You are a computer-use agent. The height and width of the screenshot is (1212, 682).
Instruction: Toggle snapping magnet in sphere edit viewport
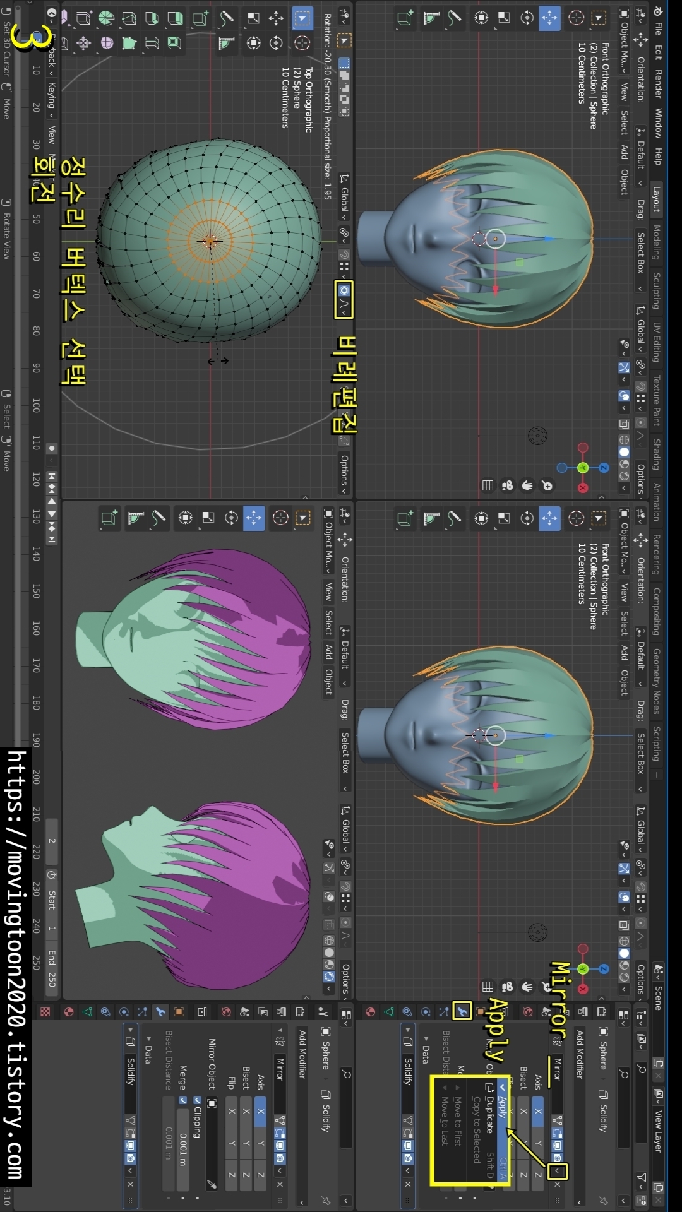point(344,254)
